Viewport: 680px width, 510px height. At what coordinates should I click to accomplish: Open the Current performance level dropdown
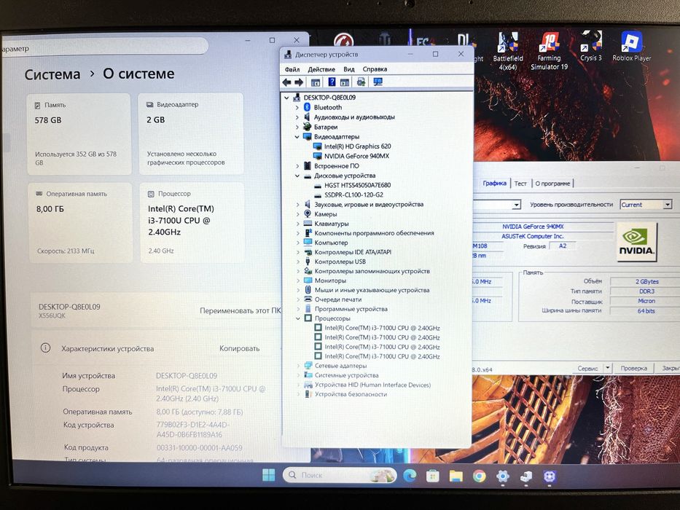pyautogui.click(x=668, y=205)
